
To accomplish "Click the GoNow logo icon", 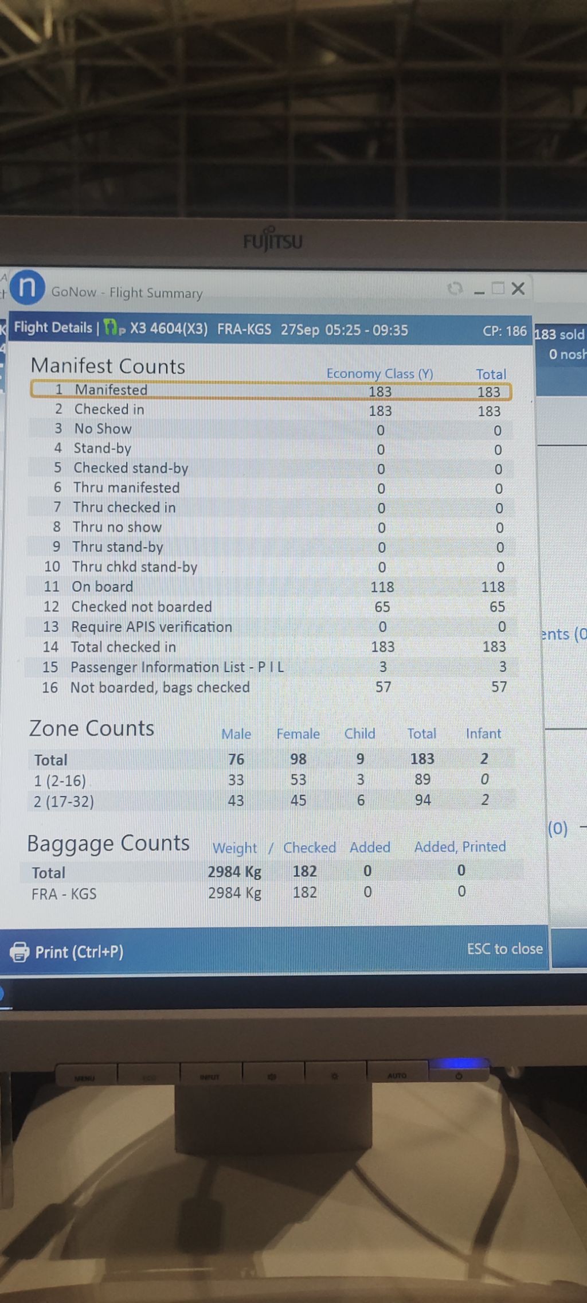I will point(27,287).
